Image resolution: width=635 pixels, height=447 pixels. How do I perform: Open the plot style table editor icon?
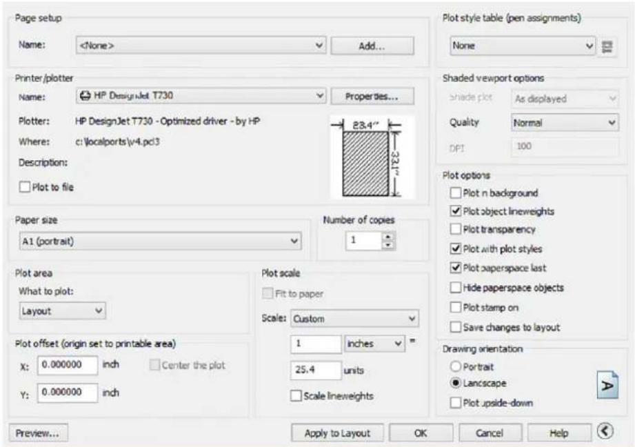pyautogui.click(x=607, y=47)
